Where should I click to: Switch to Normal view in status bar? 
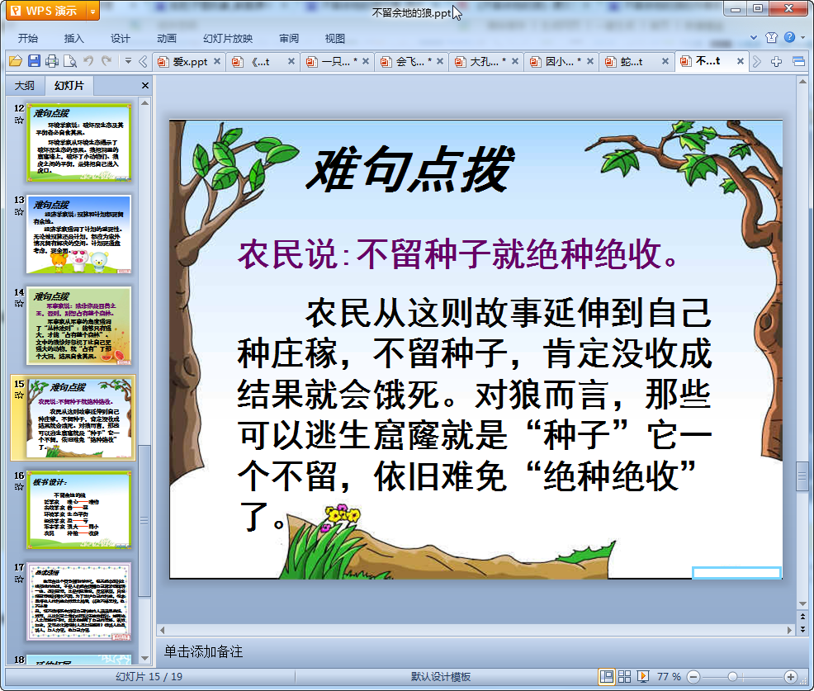click(x=606, y=676)
